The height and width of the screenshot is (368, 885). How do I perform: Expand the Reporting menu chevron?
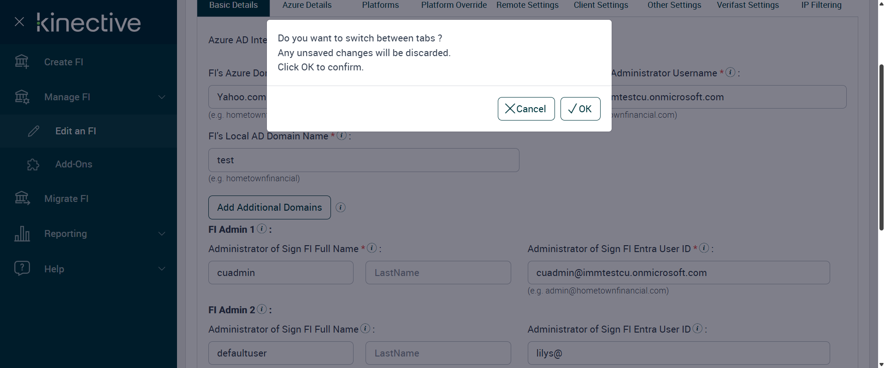click(x=162, y=234)
